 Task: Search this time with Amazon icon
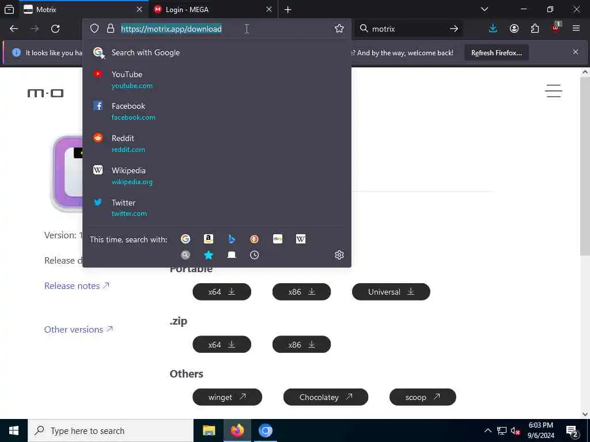point(209,239)
